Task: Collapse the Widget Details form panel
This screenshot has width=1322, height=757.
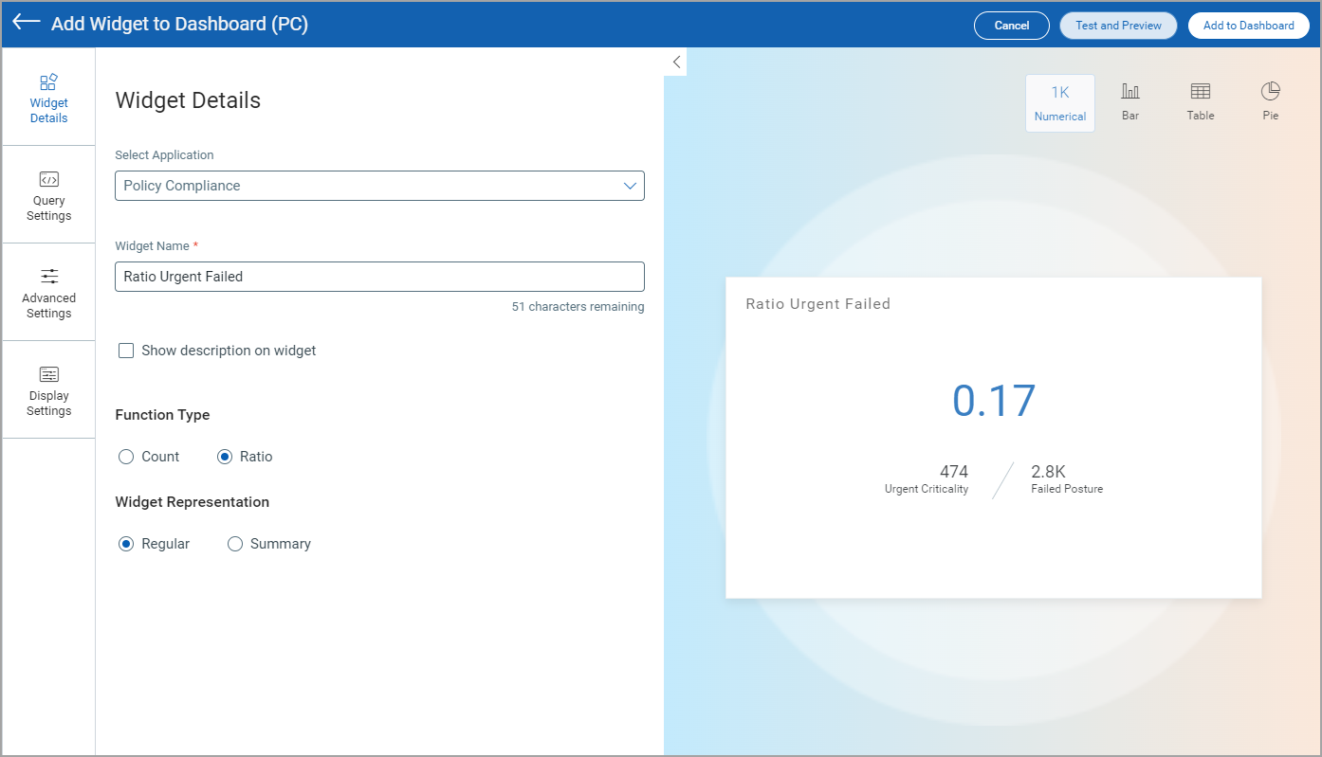Action: click(675, 61)
